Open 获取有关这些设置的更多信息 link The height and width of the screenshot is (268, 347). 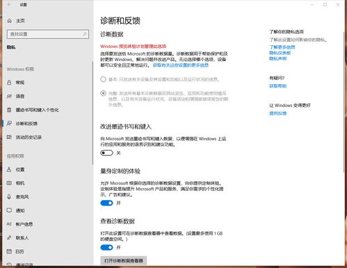tap(181, 65)
